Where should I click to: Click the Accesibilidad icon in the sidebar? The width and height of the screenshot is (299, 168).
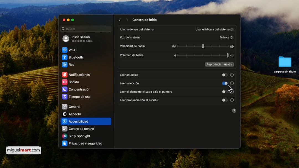tap(65, 121)
